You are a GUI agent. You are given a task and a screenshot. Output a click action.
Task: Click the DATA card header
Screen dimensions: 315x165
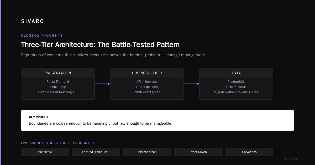coord(236,73)
